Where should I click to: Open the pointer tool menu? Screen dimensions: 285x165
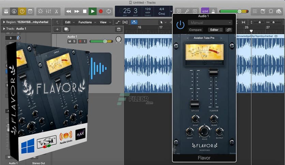(x=163, y=22)
